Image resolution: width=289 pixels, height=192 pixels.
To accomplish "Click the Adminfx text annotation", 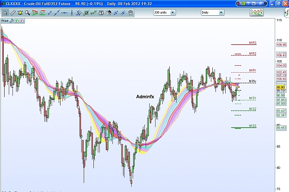I will pyautogui.click(x=145, y=97).
